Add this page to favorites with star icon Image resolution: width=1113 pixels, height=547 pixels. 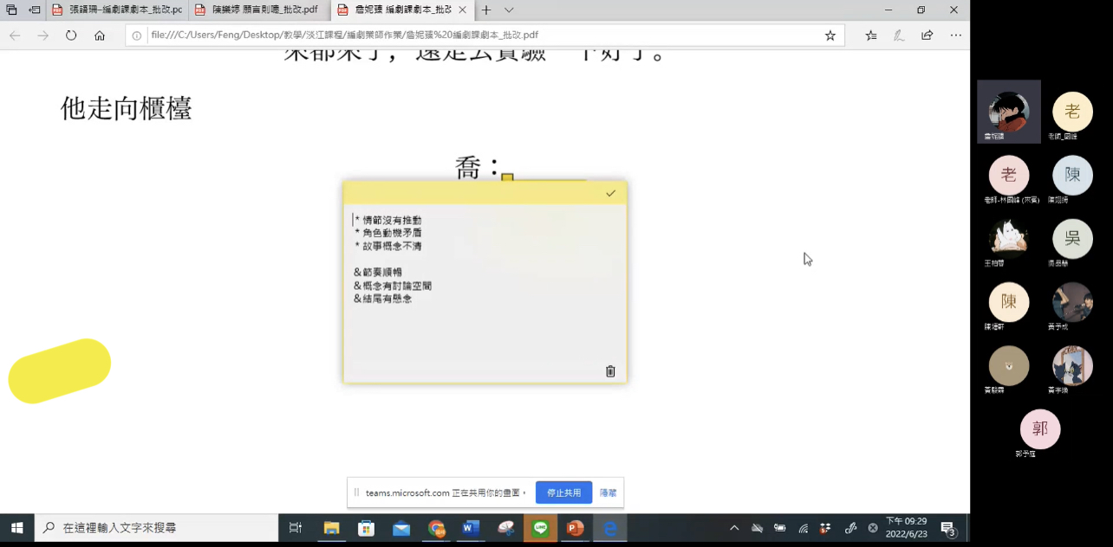[830, 35]
